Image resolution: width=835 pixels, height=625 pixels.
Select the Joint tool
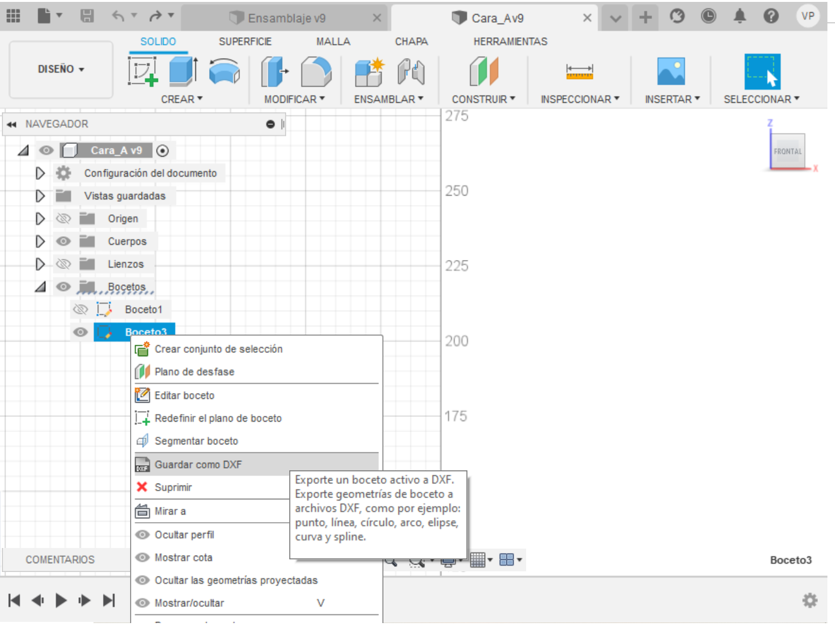click(x=411, y=71)
